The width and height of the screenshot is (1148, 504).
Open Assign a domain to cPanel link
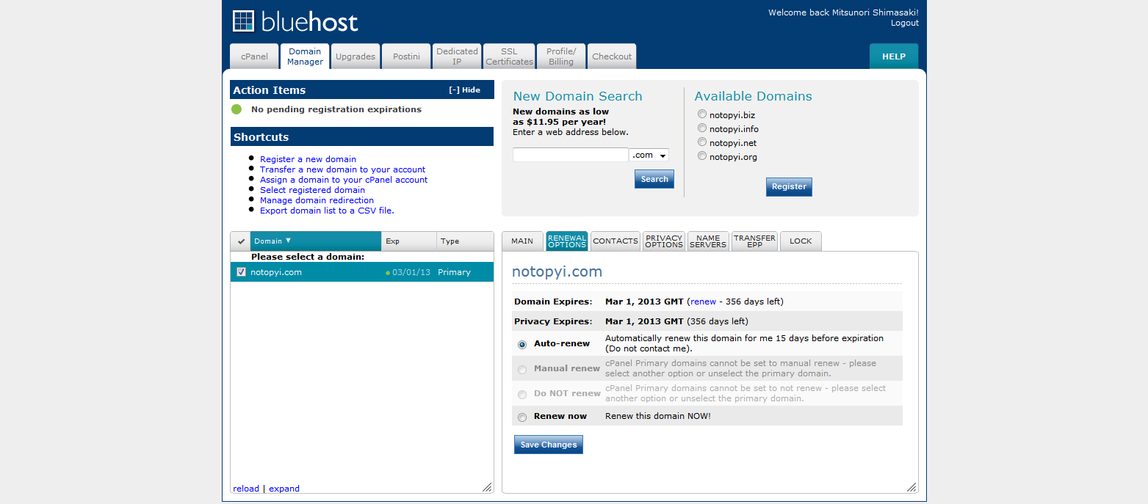[x=344, y=180]
